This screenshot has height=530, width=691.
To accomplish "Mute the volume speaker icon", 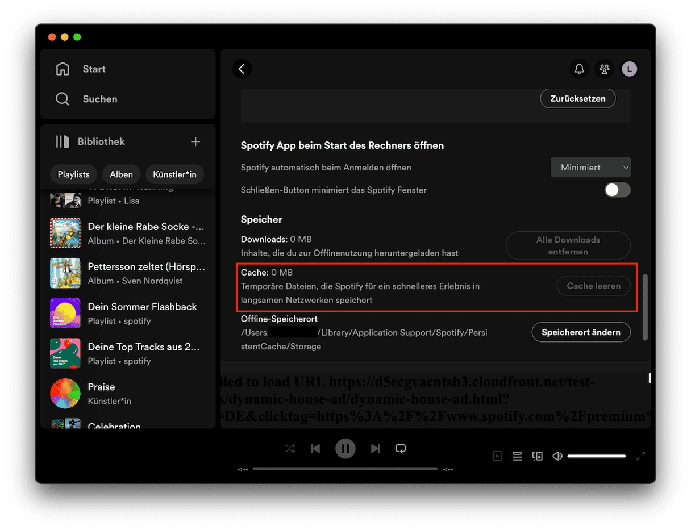I will 557,456.
